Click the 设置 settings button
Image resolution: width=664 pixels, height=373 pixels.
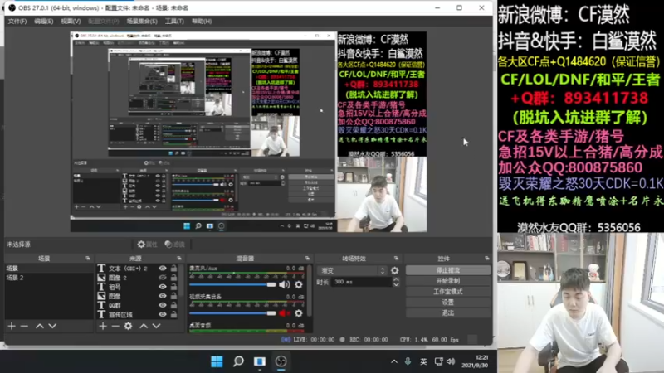click(448, 303)
